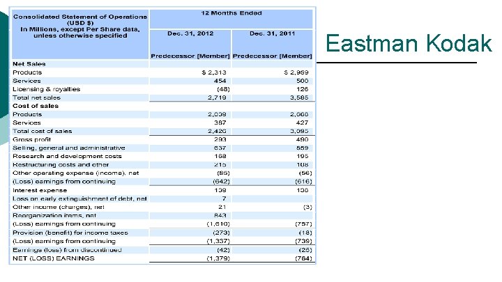This screenshot has width=502, height=282.
Task: Select the 'Consolidated Statement of Operations' table header
Action: (x=80, y=26)
